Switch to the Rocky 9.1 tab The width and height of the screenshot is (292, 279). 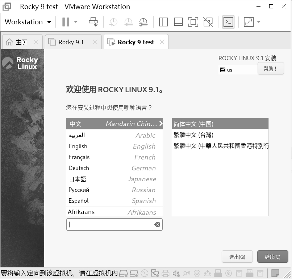(71, 42)
